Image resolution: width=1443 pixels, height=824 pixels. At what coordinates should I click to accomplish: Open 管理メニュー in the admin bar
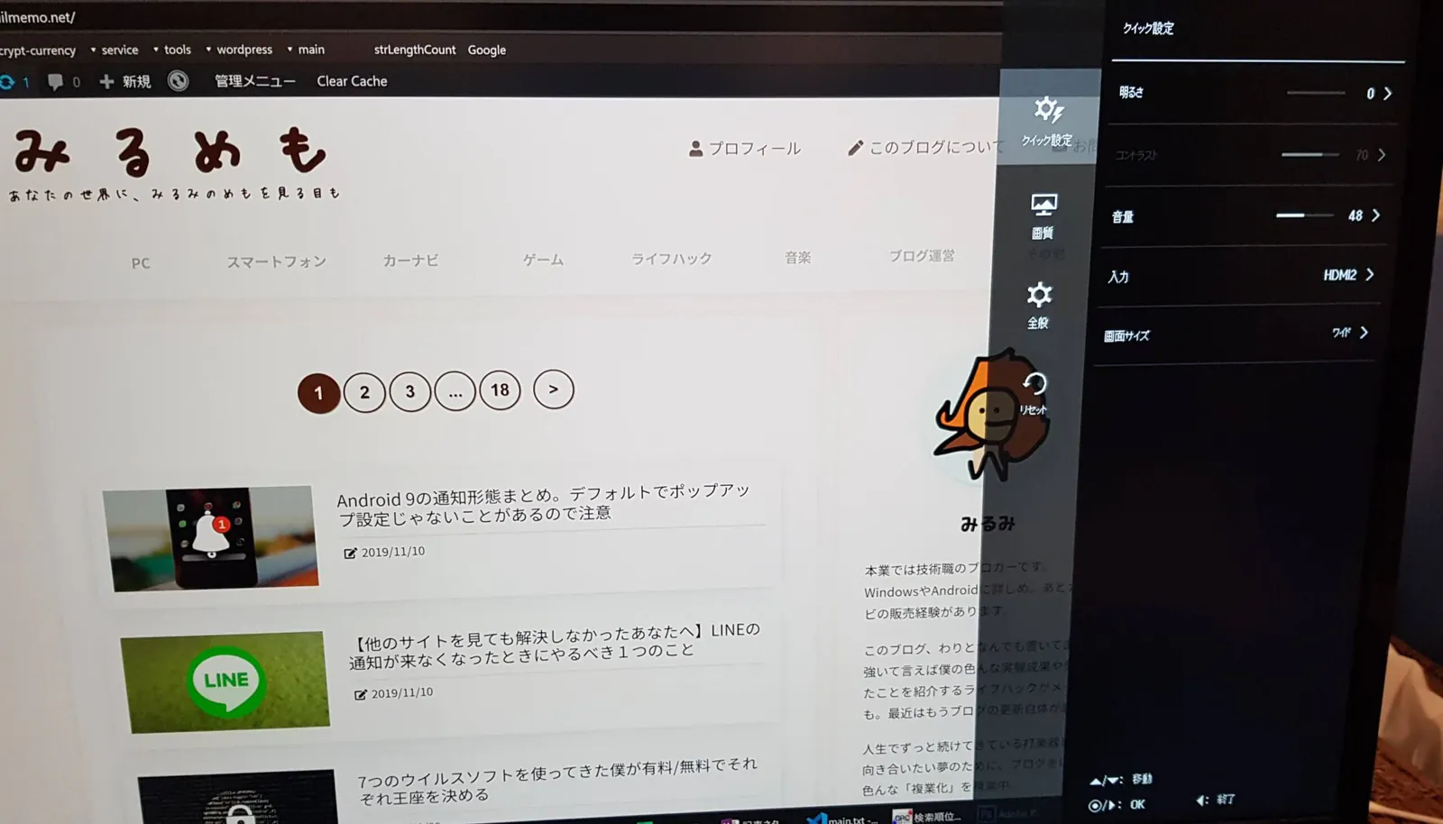(x=255, y=81)
